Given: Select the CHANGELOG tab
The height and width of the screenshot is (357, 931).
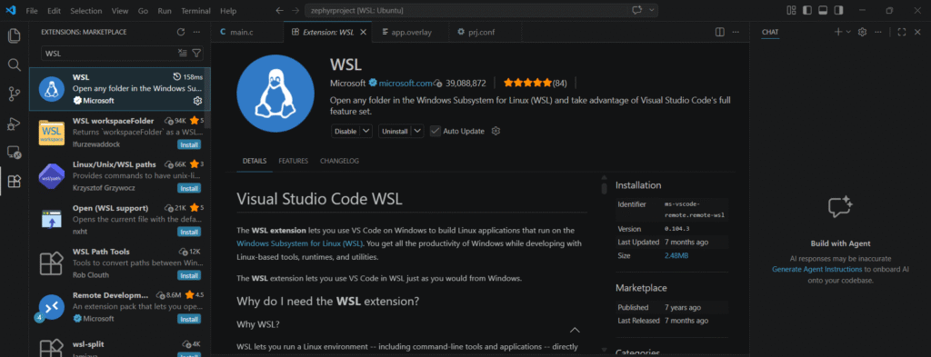Looking at the screenshot, I should (340, 161).
